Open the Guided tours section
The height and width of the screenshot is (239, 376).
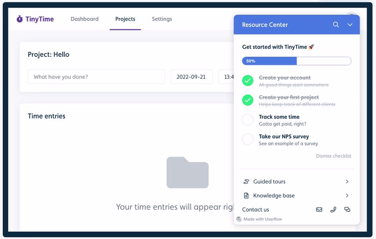coord(297,181)
